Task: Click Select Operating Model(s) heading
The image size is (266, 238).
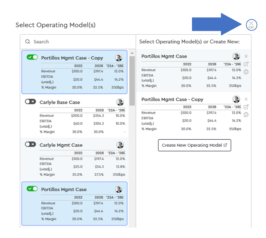Action: click(x=55, y=25)
